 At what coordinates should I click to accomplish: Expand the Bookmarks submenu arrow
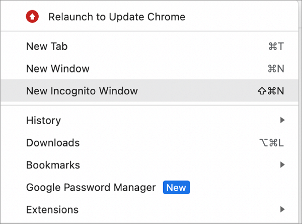tap(282, 164)
